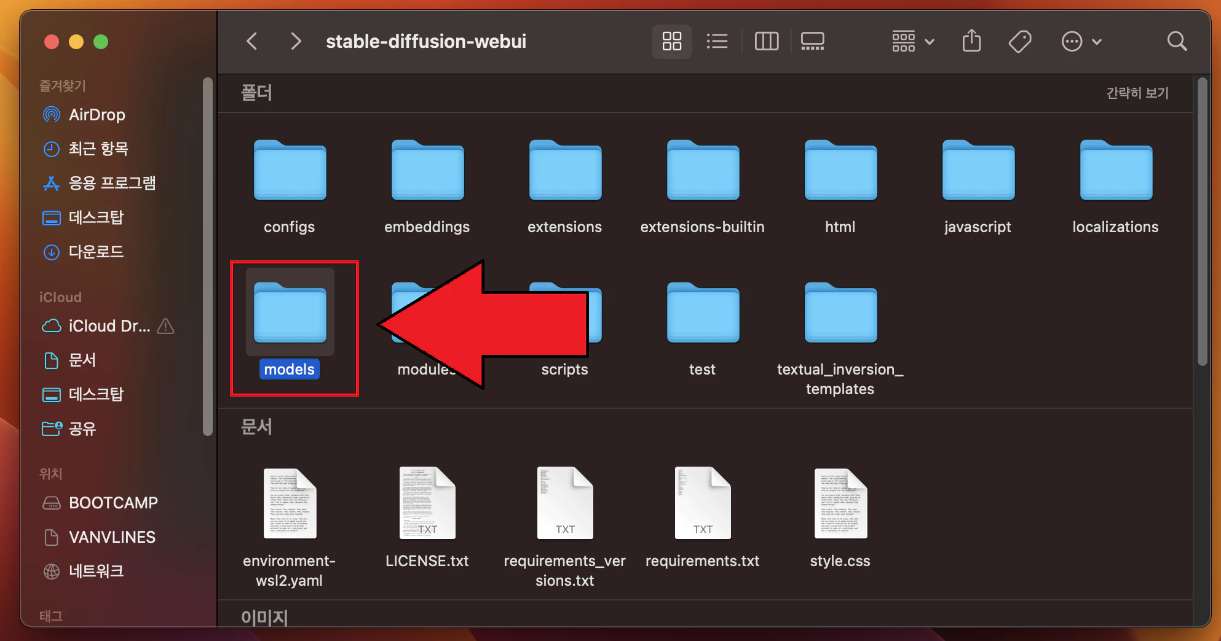Click the scripts folder label
The height and width of the screenshot is (641, 1221).
click(564, 370)
